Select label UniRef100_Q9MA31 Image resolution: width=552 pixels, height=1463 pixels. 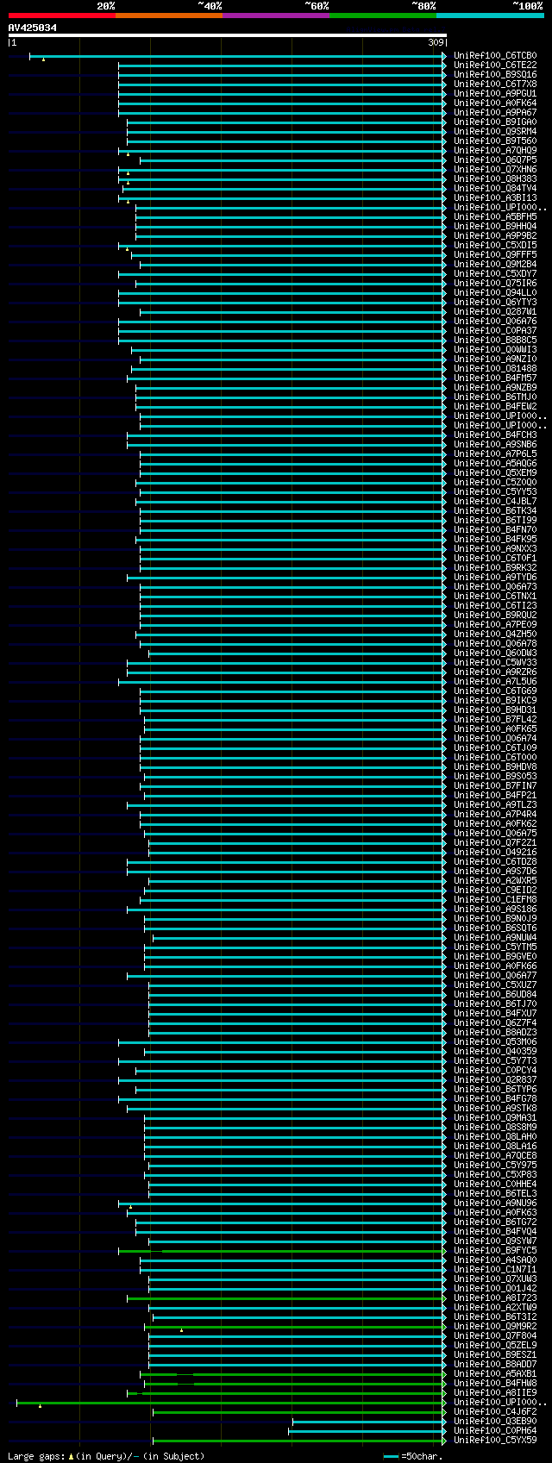(495, 1118)
